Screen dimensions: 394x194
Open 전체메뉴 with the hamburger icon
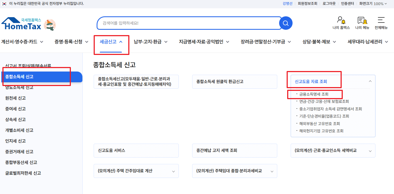(x=381, y=23)
